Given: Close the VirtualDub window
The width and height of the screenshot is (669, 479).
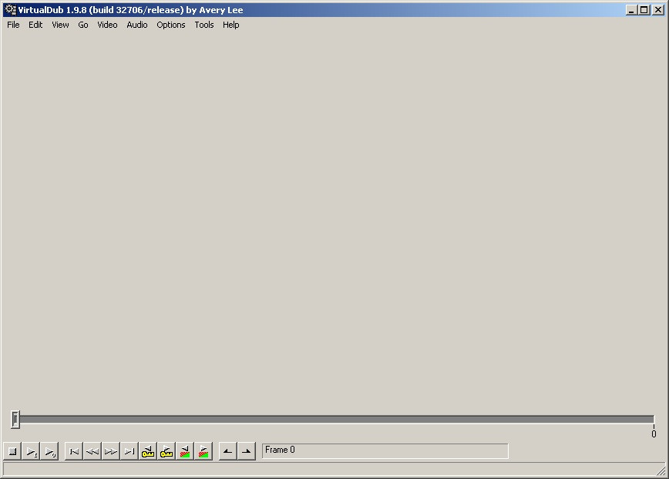Looking at the screenshot, I should (658, 10).
